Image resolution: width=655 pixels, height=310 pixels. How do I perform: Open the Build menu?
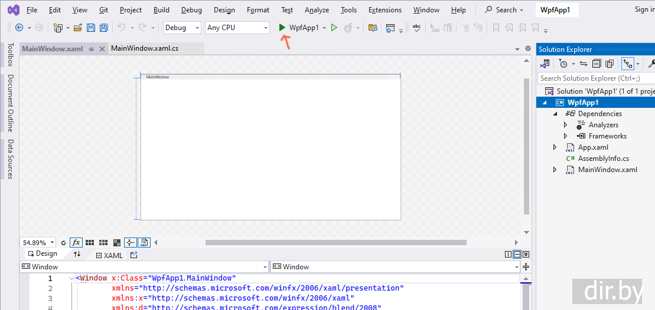161,10
